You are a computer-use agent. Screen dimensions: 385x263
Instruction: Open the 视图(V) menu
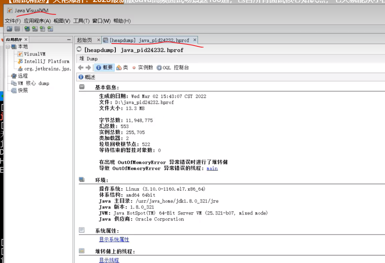[x=62, y=21]
